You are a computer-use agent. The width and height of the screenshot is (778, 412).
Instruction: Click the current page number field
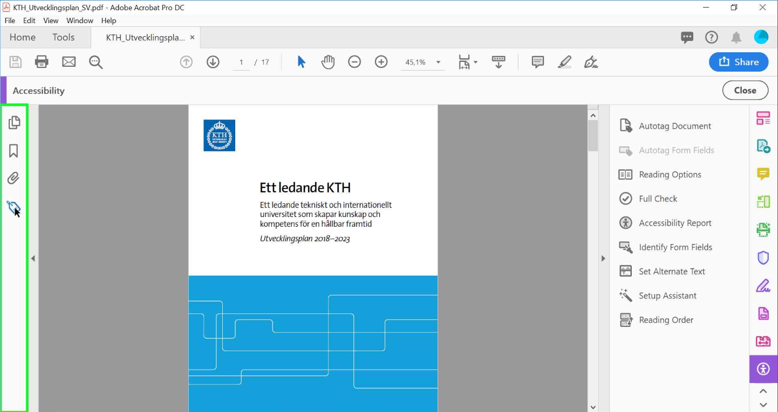point(241,62)
